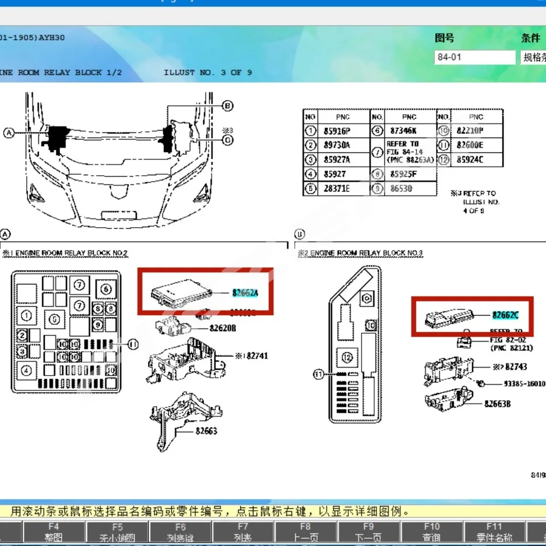Click location marker C on car overview

[x=228, y=140]
